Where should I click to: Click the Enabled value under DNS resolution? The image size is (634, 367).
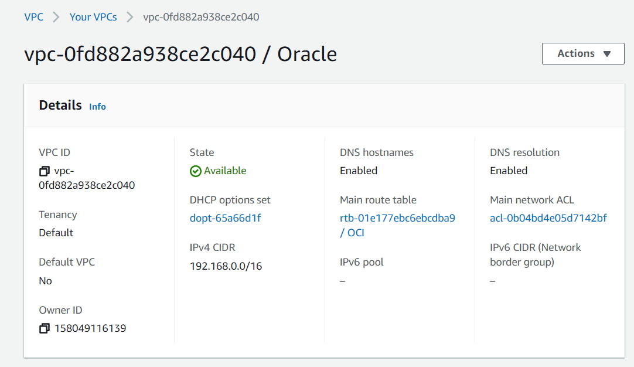pyautogui.click(x=509, y=171)
